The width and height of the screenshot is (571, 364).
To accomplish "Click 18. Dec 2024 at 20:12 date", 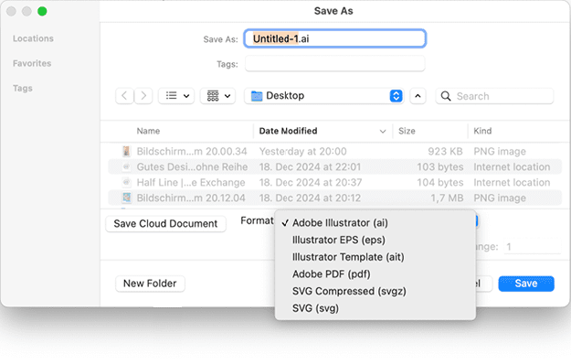I will [310, 198].
